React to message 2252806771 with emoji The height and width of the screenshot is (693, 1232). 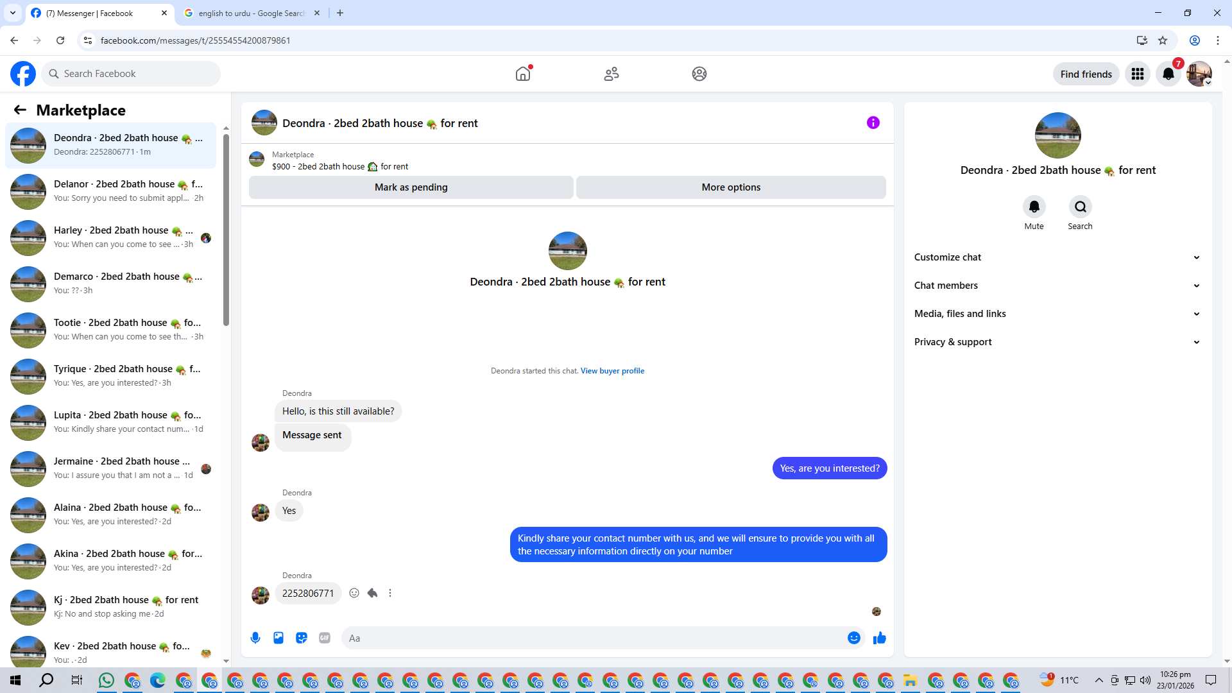pos(354,593)
